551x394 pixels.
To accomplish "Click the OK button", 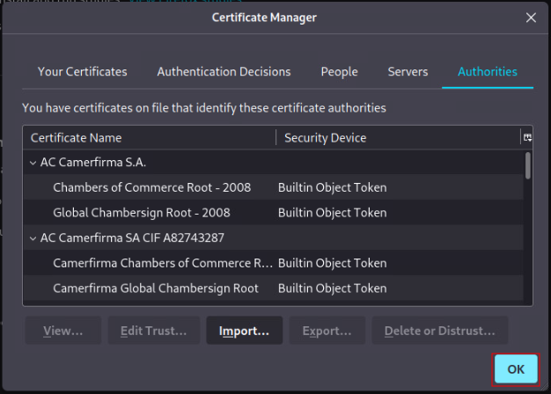I will tap(516, 369).
